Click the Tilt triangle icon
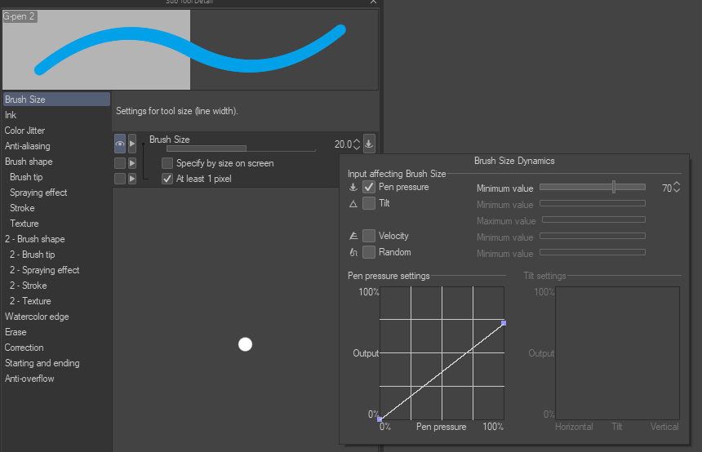The width and height of the screenshot is (702, 452). (x=353, y=204)
